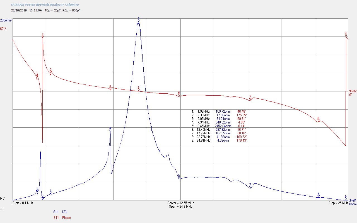Click the Stop = 25 MHz label
Viewport: 357px width, 223px height.
pos(338,203)
